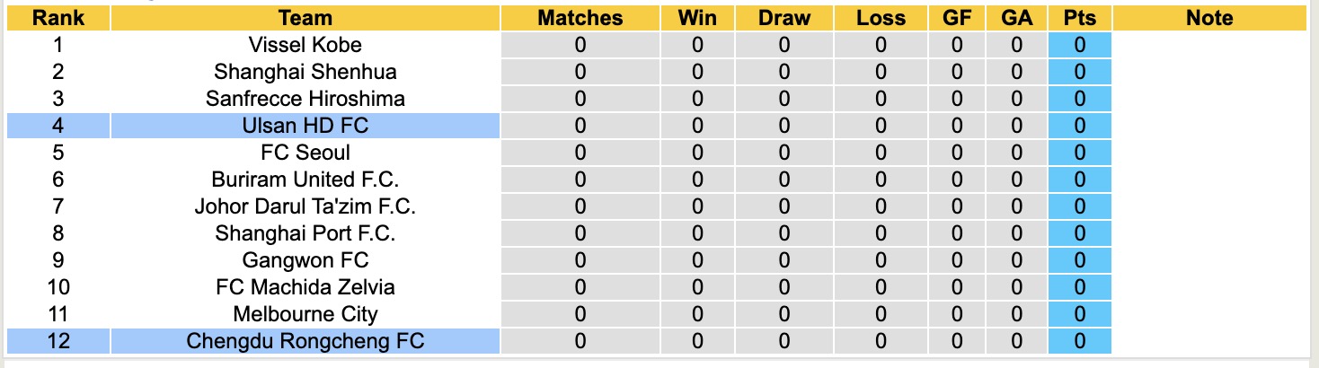
Task: Select the GA column header
Action: click(1016, 18)
